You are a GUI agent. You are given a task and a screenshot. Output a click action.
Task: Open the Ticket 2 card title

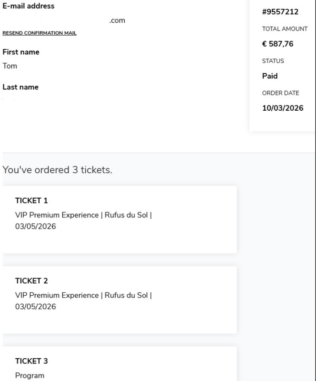pos(31,280)
